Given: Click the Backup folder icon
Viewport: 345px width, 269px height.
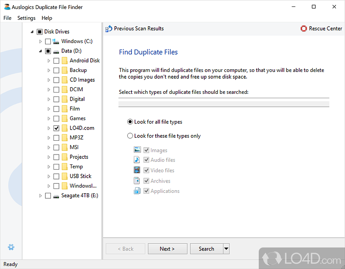Looking at the screenshot, I should pyautogui.click(x=64, y=70).
